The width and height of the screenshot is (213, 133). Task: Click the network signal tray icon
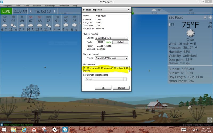pos(193,130)
